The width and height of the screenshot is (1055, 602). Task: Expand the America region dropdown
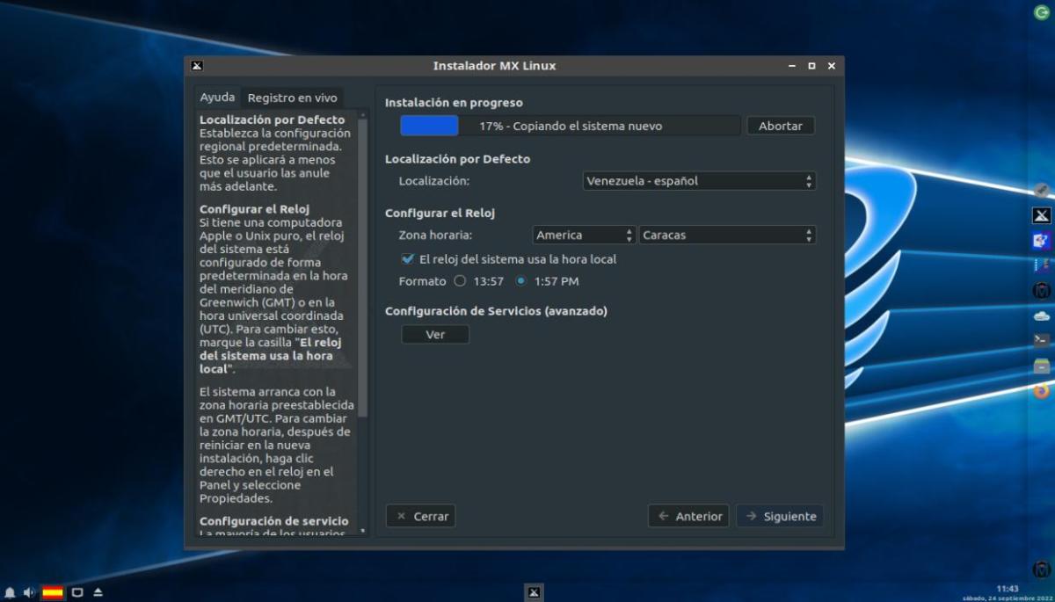click(584, 235)
